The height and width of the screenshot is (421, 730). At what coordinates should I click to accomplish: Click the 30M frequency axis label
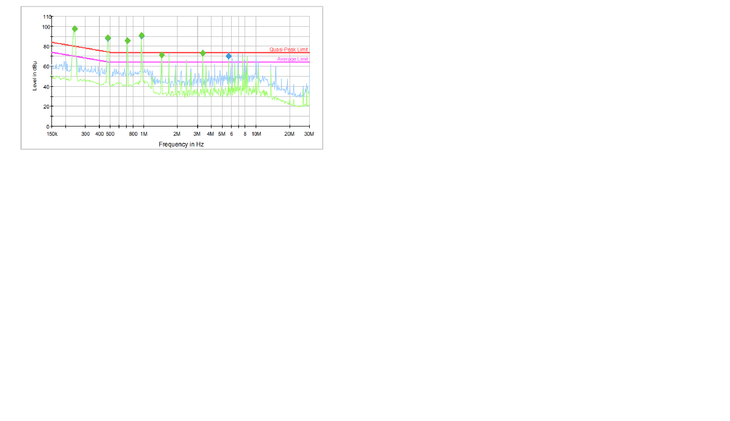309,134
